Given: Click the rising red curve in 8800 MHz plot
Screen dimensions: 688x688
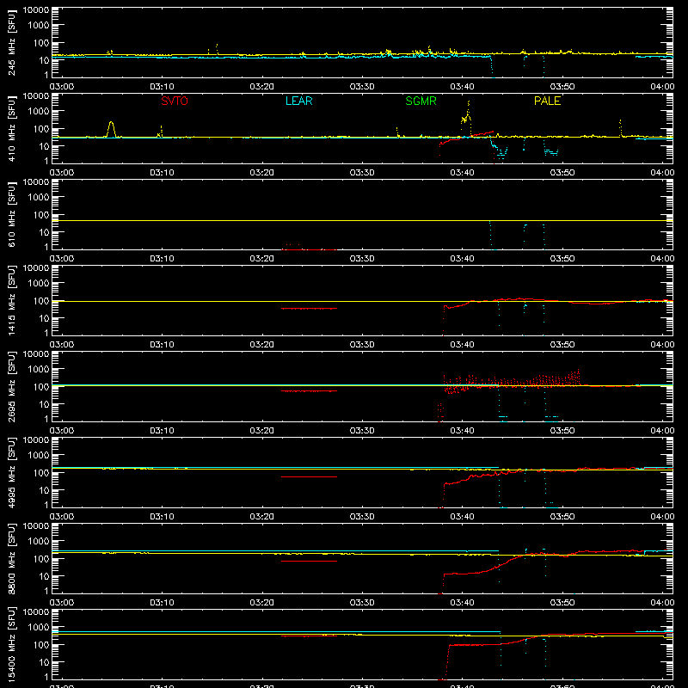Looking at the screenshot, I should [x=505, y=565].
